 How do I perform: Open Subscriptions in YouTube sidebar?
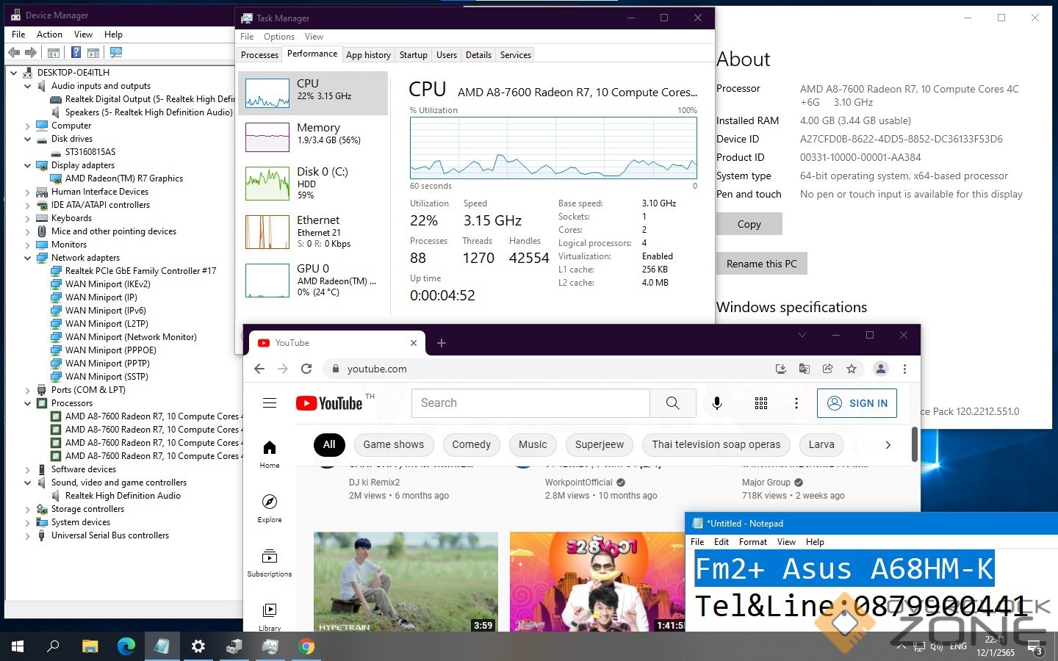[270, 563]
